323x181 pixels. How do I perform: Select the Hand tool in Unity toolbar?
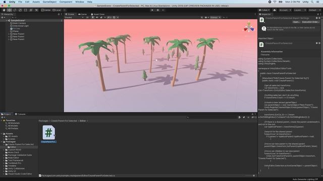[x=4, y=10]
